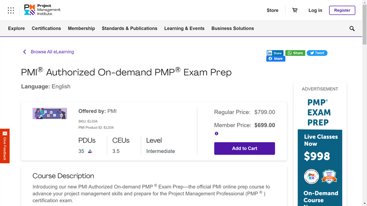Screen dimensions: 367x206
Task: Open the Give Feedback side tab
Action: (x=5, y=146)
